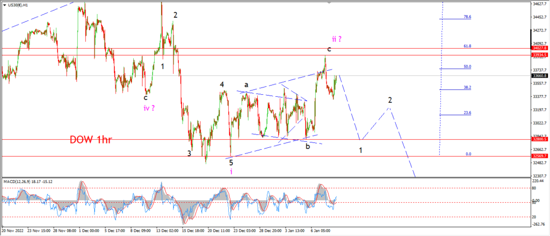Select the red 32569.7 price level tag
The width and height of the screenshot is (550, 236).
click(x=540, y=156)
